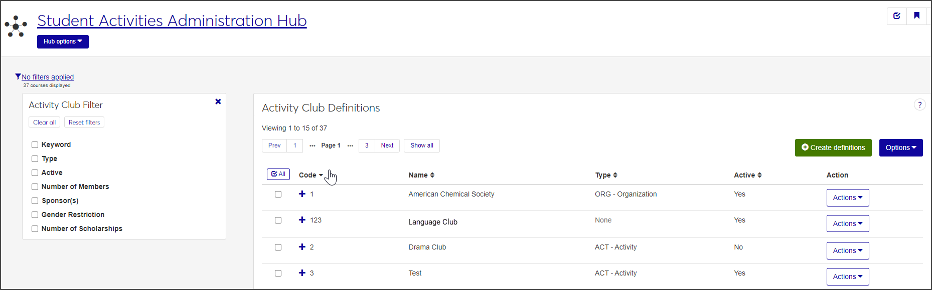Click the sort arrows beside Name column
Image resolution: width=932 pixels, height=290 pixels.
(x=432, y=175)
